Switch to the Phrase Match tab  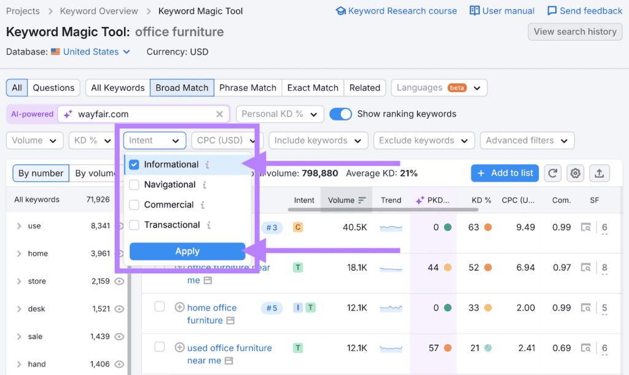tap(248, 88)
